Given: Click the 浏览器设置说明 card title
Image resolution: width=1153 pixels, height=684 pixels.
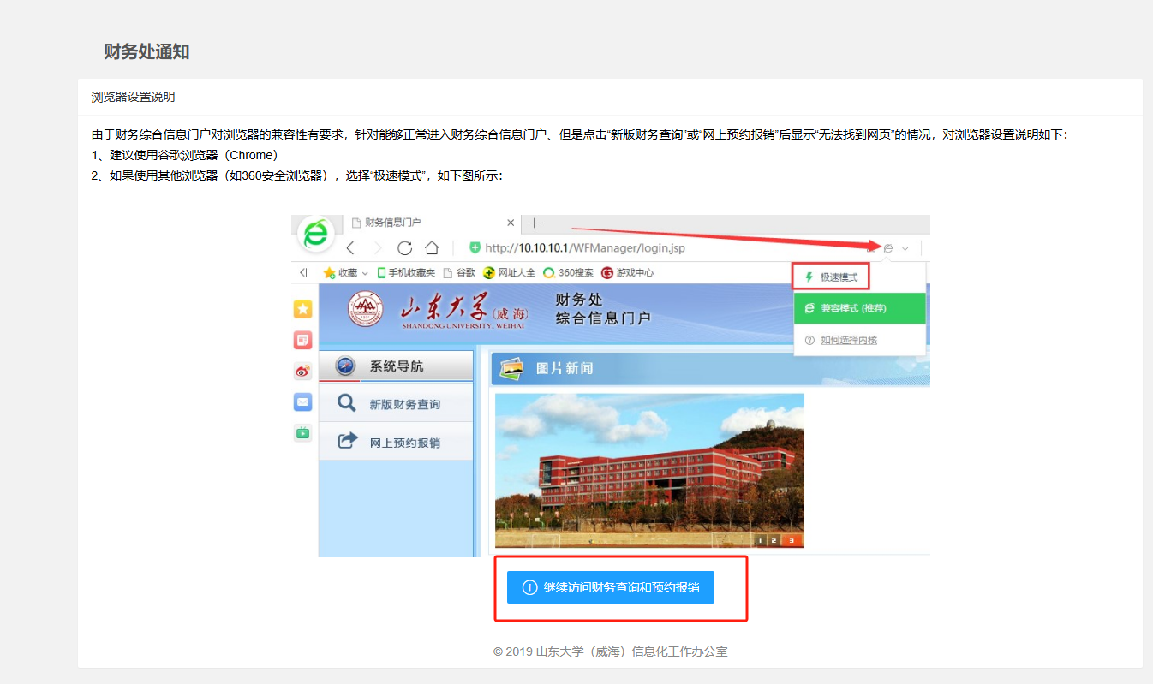Looking at the screenshot, I should tap(134, 97).
